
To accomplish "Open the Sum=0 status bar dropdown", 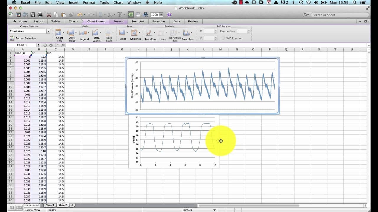I will click(215, 210).
